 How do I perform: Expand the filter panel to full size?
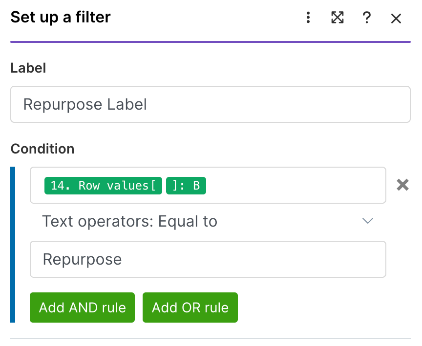pyautogui.click(x=338, y=18)
